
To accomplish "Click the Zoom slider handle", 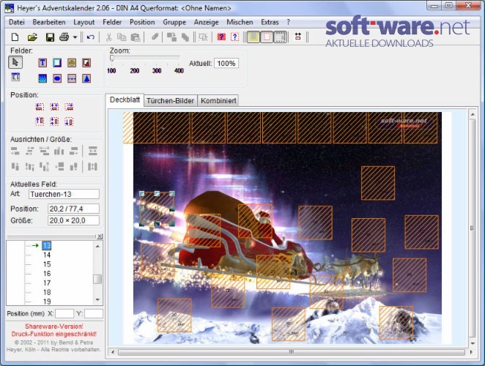I will pyautogui.click(x=112, y=58).
